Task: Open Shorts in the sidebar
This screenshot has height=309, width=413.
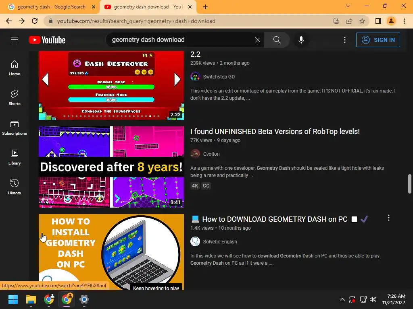Action: 15,98
